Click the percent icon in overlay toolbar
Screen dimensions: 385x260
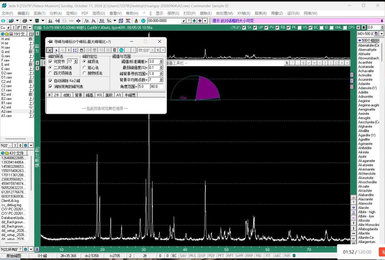pyautogui.click(x=287, y=63)
